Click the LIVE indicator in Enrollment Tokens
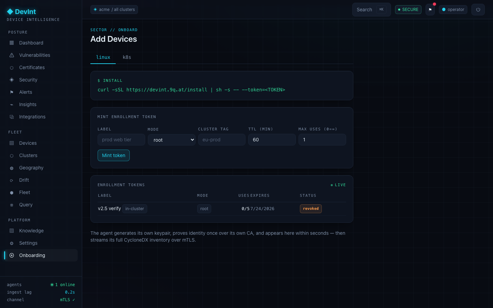 pos(338,185)
